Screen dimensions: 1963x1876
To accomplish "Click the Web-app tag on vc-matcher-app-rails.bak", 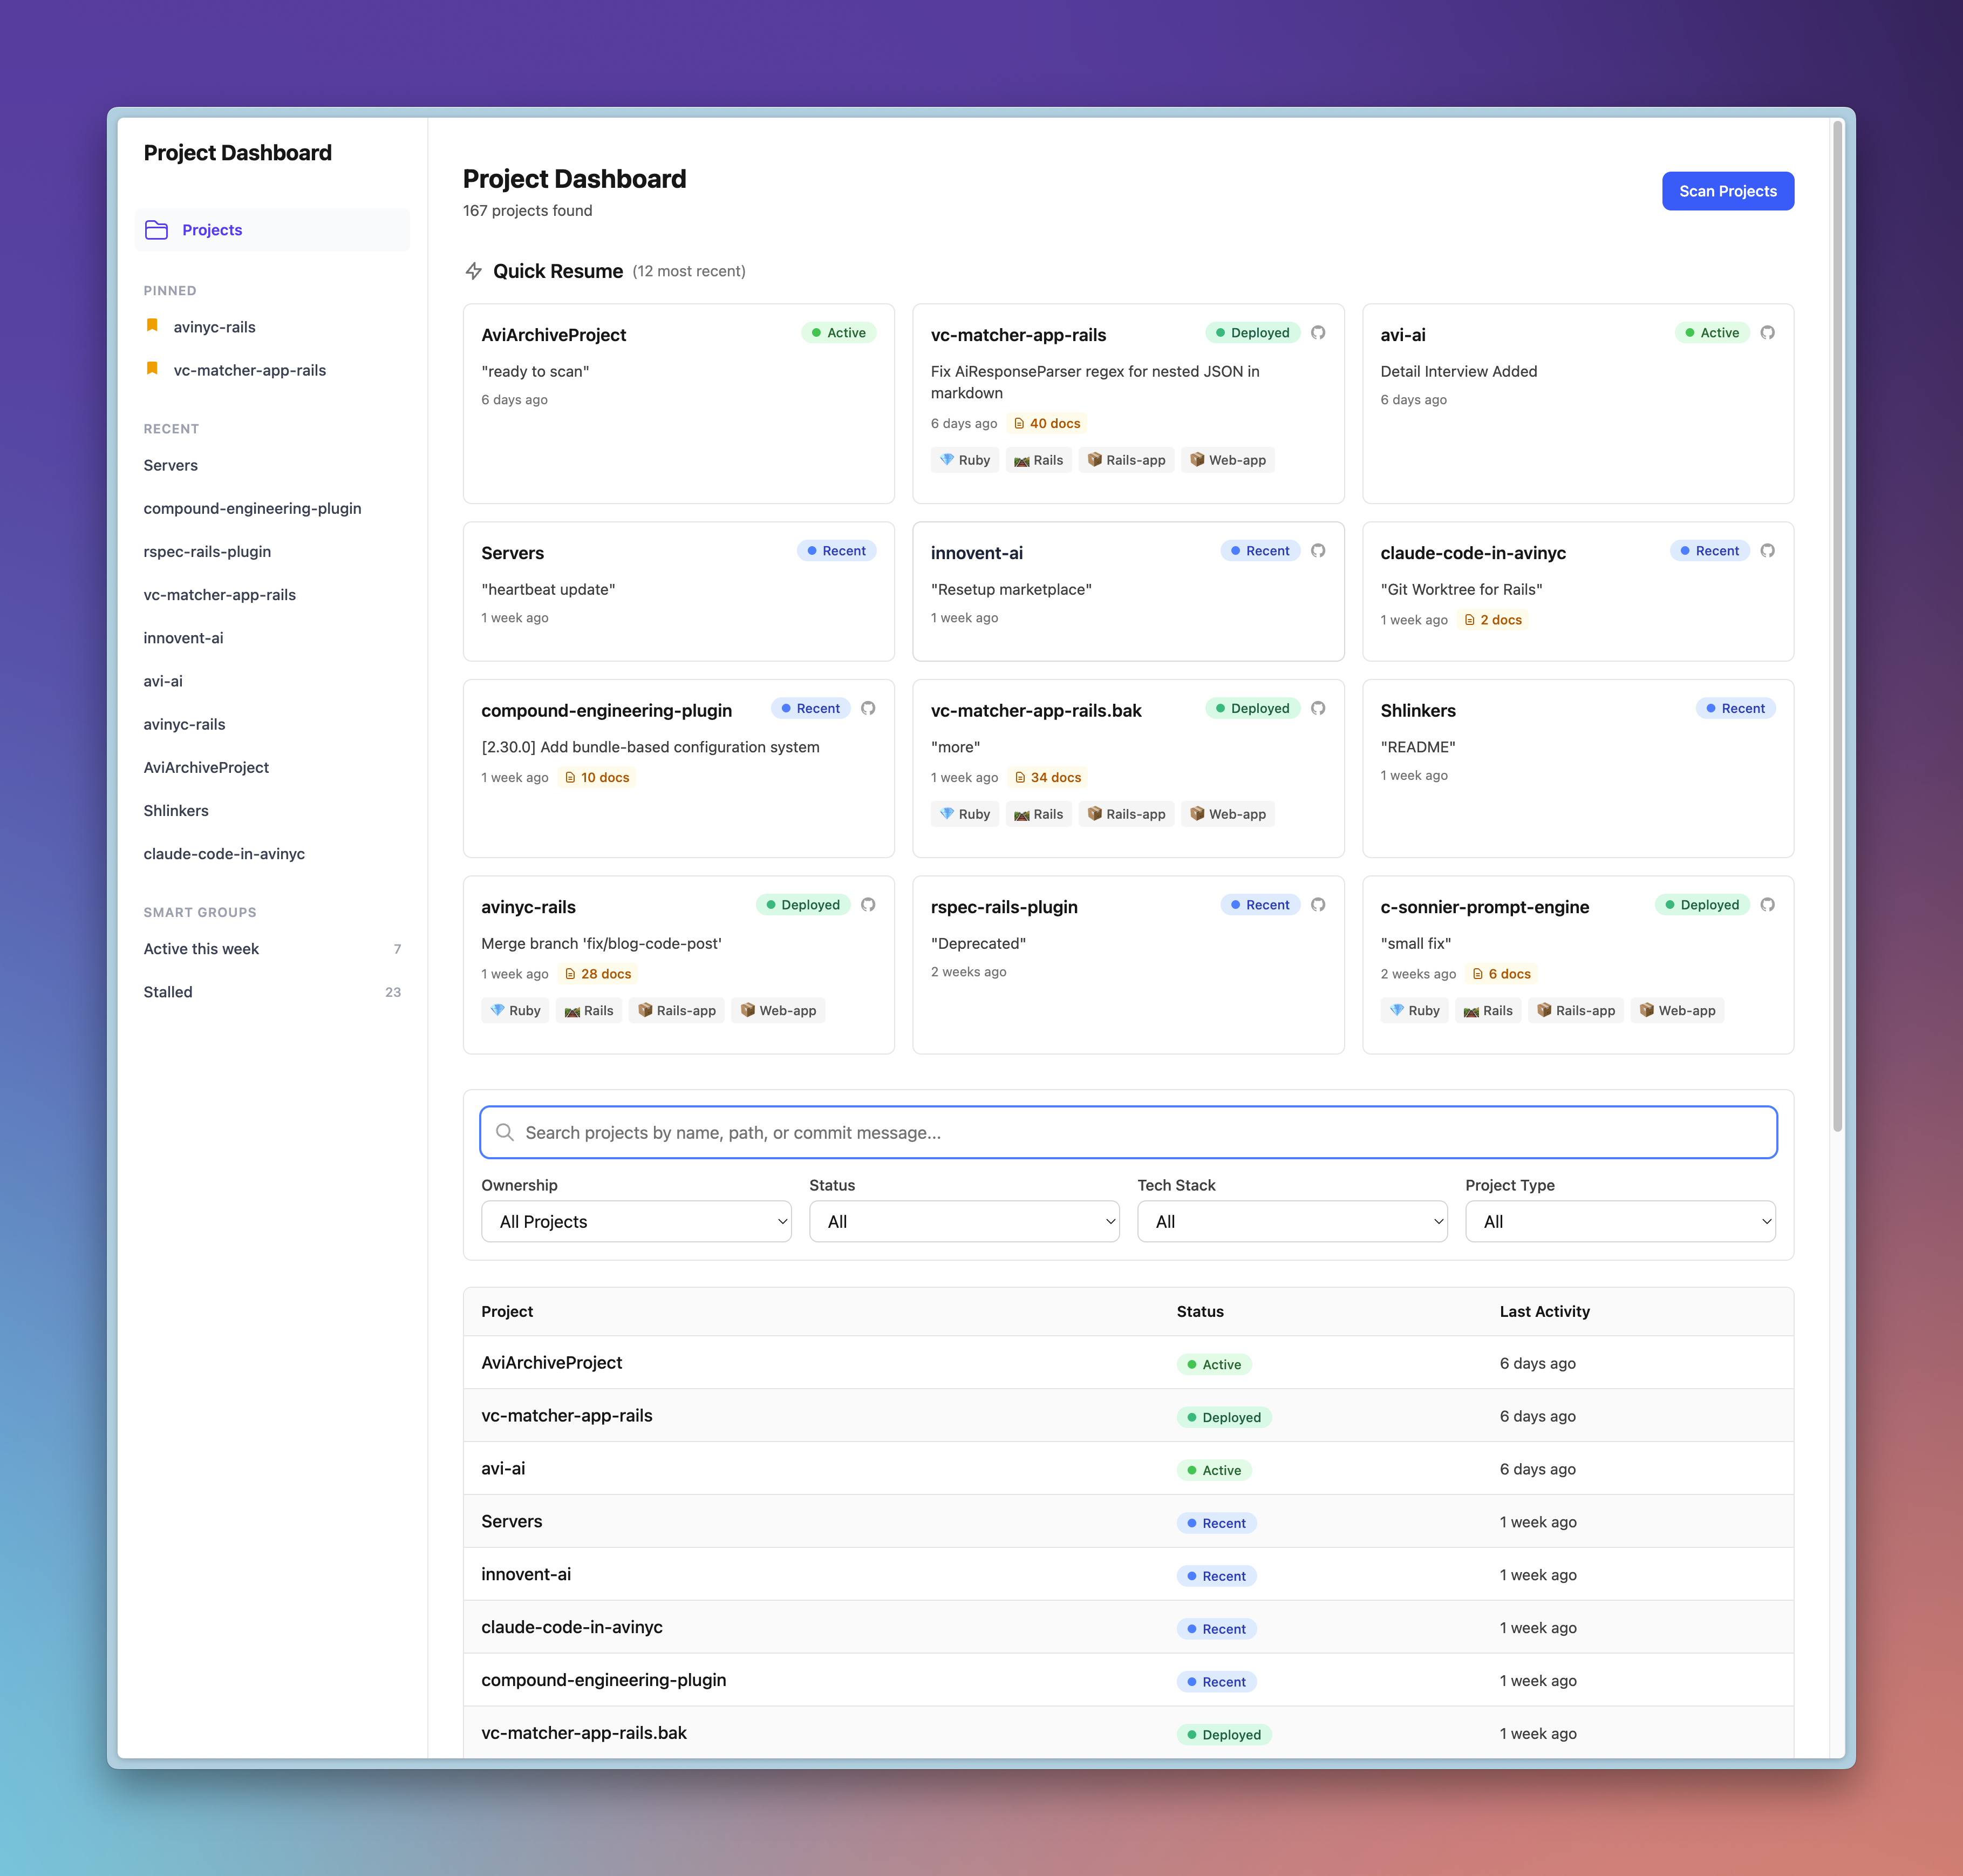I will coord(1228,813).
